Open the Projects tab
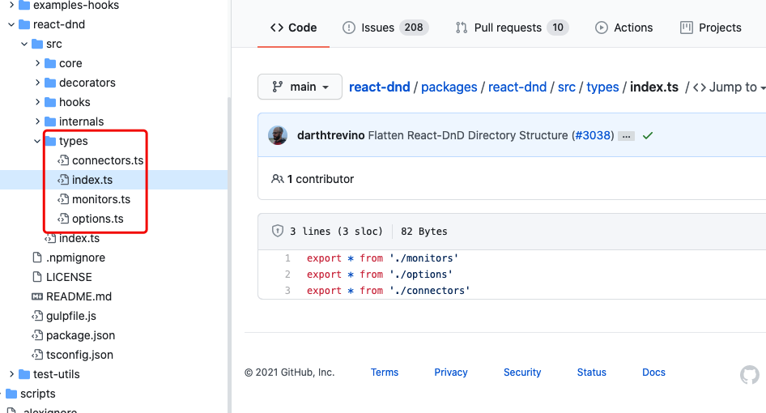 tap(711, 28)
